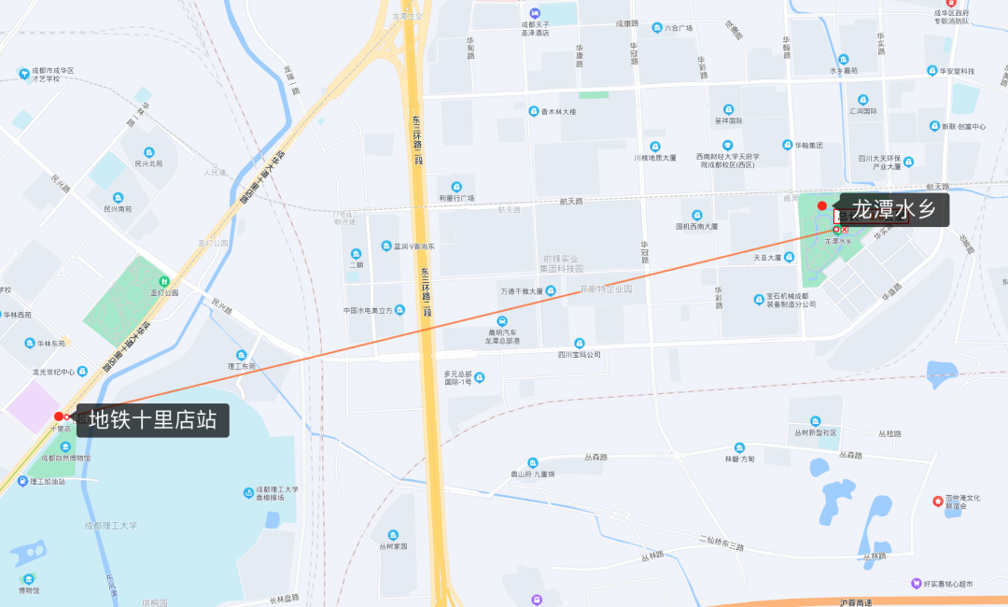Click the 地铁十里店站 label tooltip
This screenshot has height=607, width=1008.
pos(152,420)
